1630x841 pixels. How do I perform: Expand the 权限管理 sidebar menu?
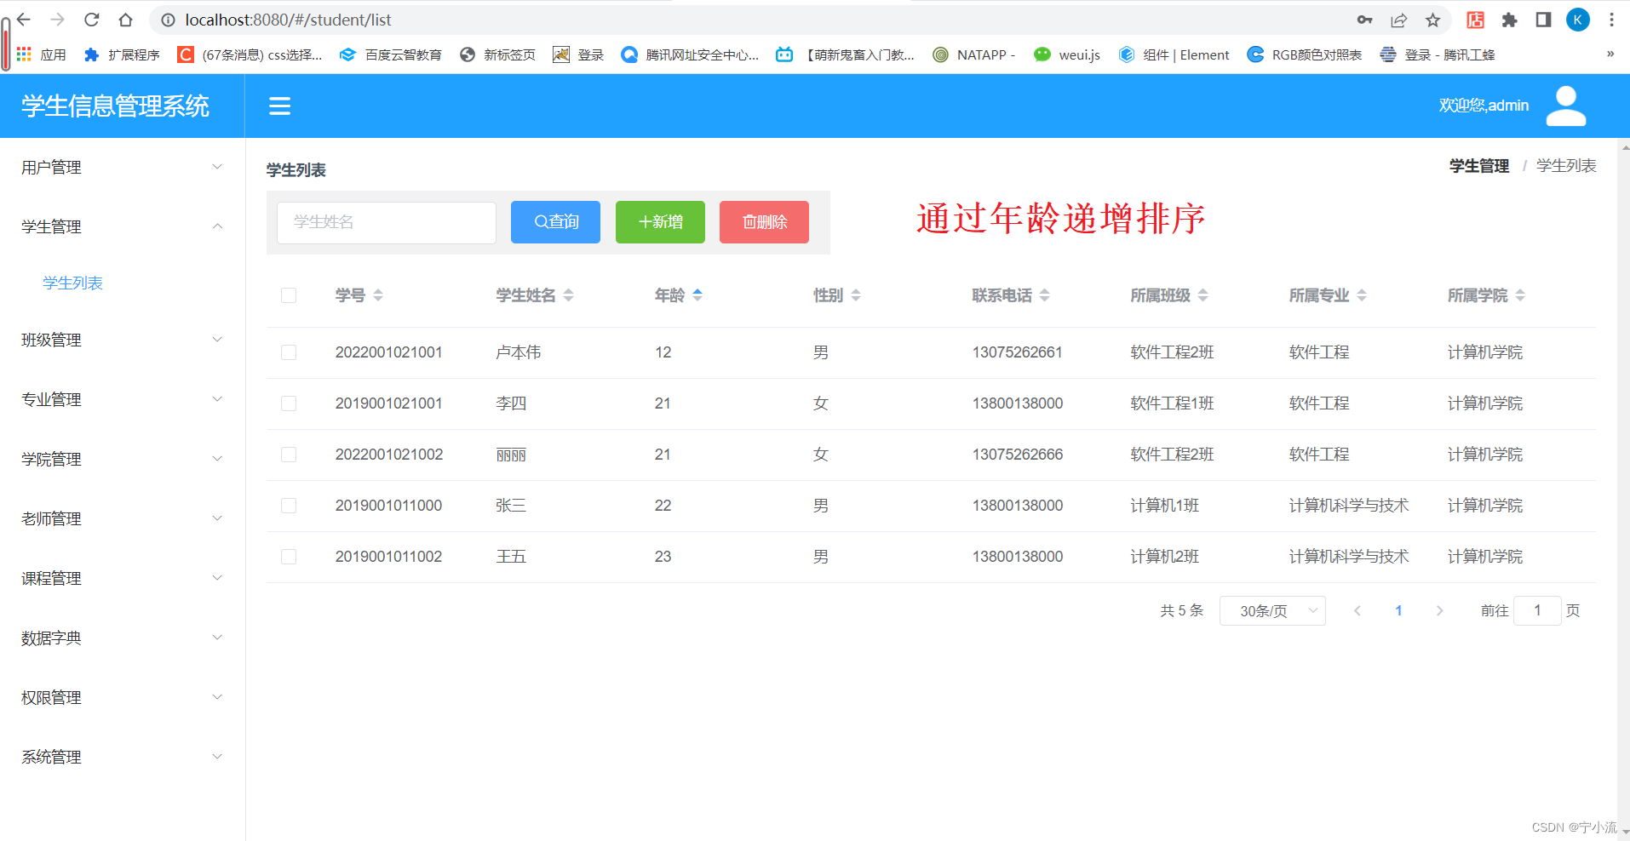click(x=122, y=698)
